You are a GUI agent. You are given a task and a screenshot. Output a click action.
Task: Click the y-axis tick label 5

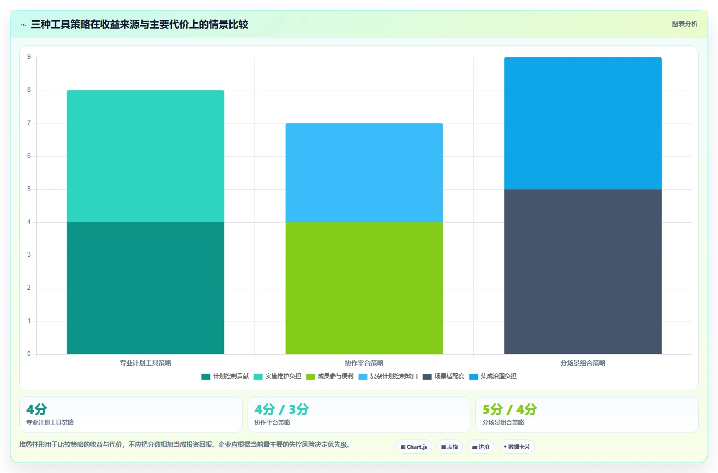(29, 189)
